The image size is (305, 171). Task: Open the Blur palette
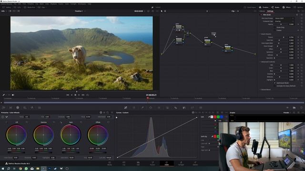tap(176, 108)
